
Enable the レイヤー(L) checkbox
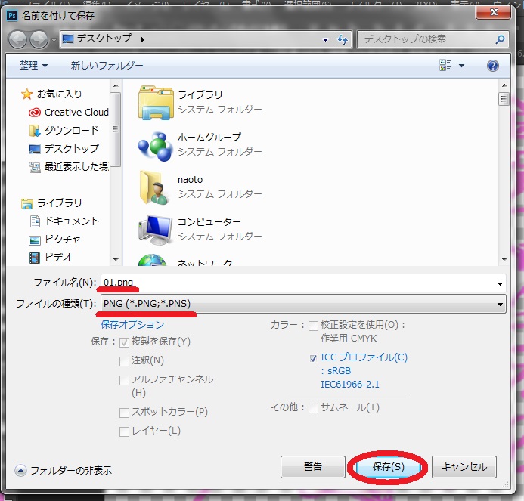coord(124,431)
